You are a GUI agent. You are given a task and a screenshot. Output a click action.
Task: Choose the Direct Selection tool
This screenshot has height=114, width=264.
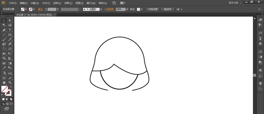pos(10,21)
